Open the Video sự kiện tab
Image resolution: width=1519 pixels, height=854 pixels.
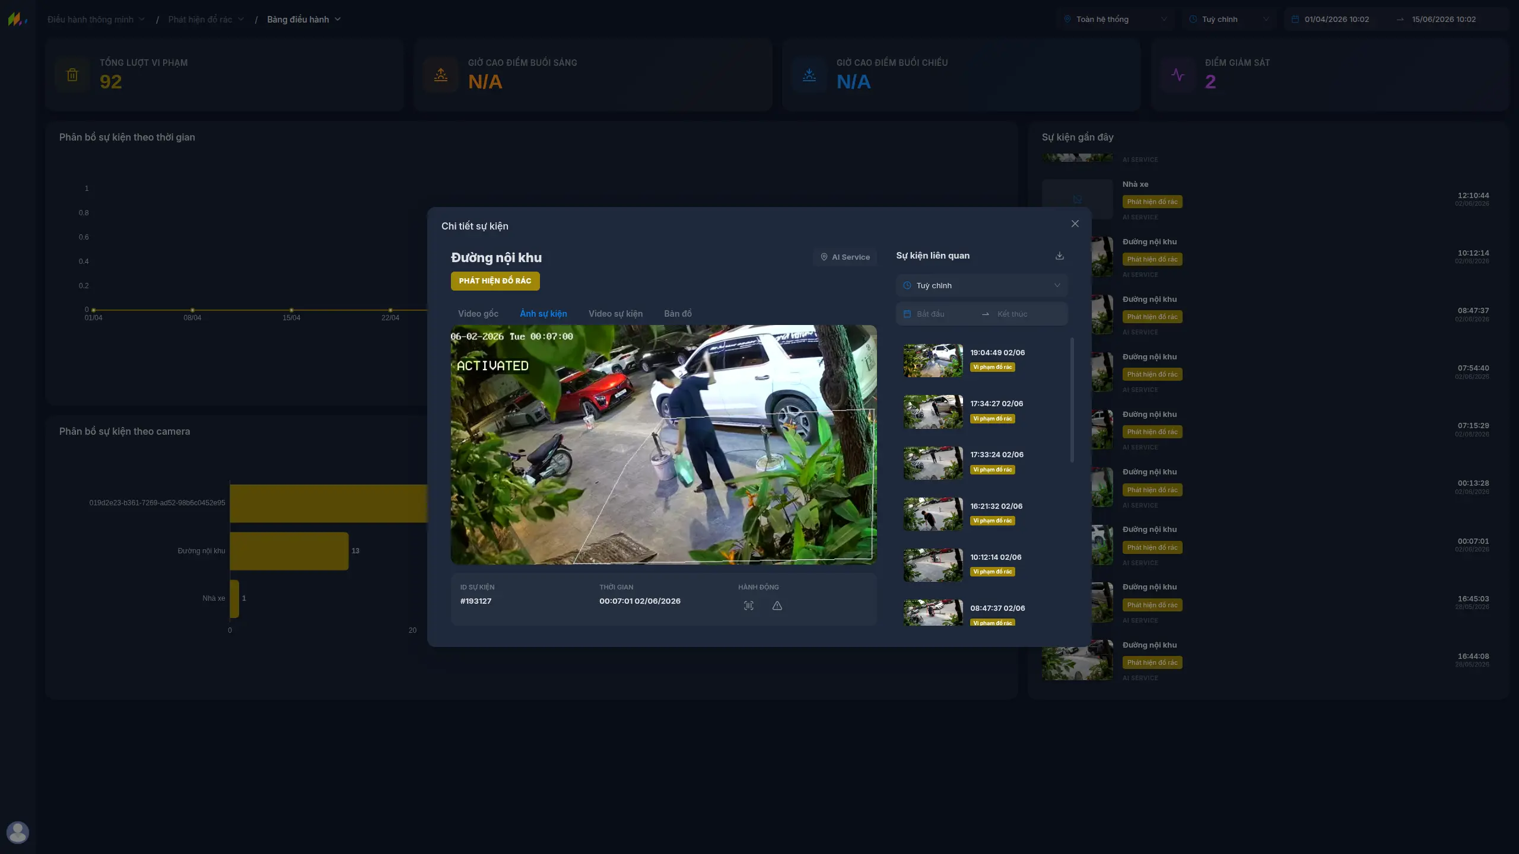click(x=615, y=314)
